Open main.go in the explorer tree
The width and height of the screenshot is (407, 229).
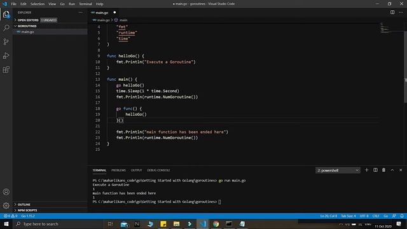click(x=27, y=32)
